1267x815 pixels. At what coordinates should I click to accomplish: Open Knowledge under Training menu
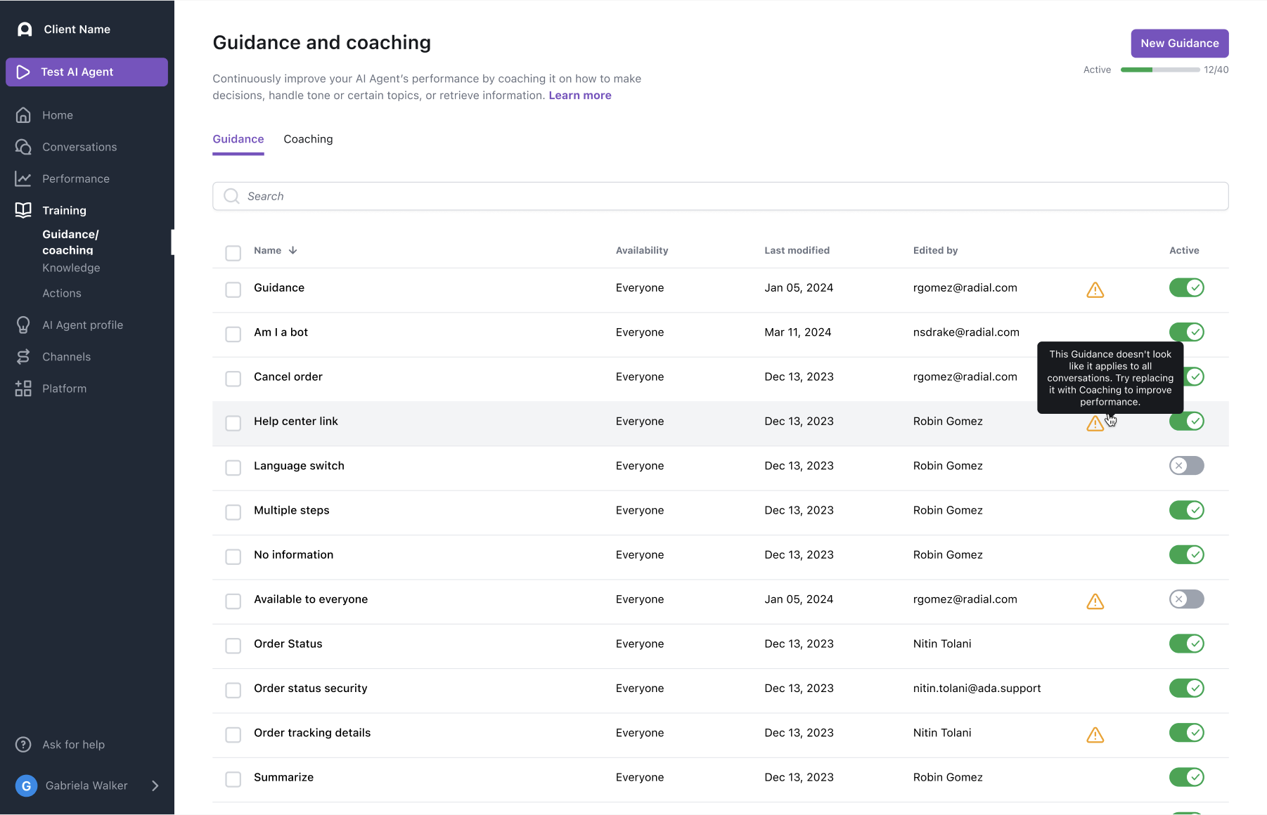(x=71, y=268)
